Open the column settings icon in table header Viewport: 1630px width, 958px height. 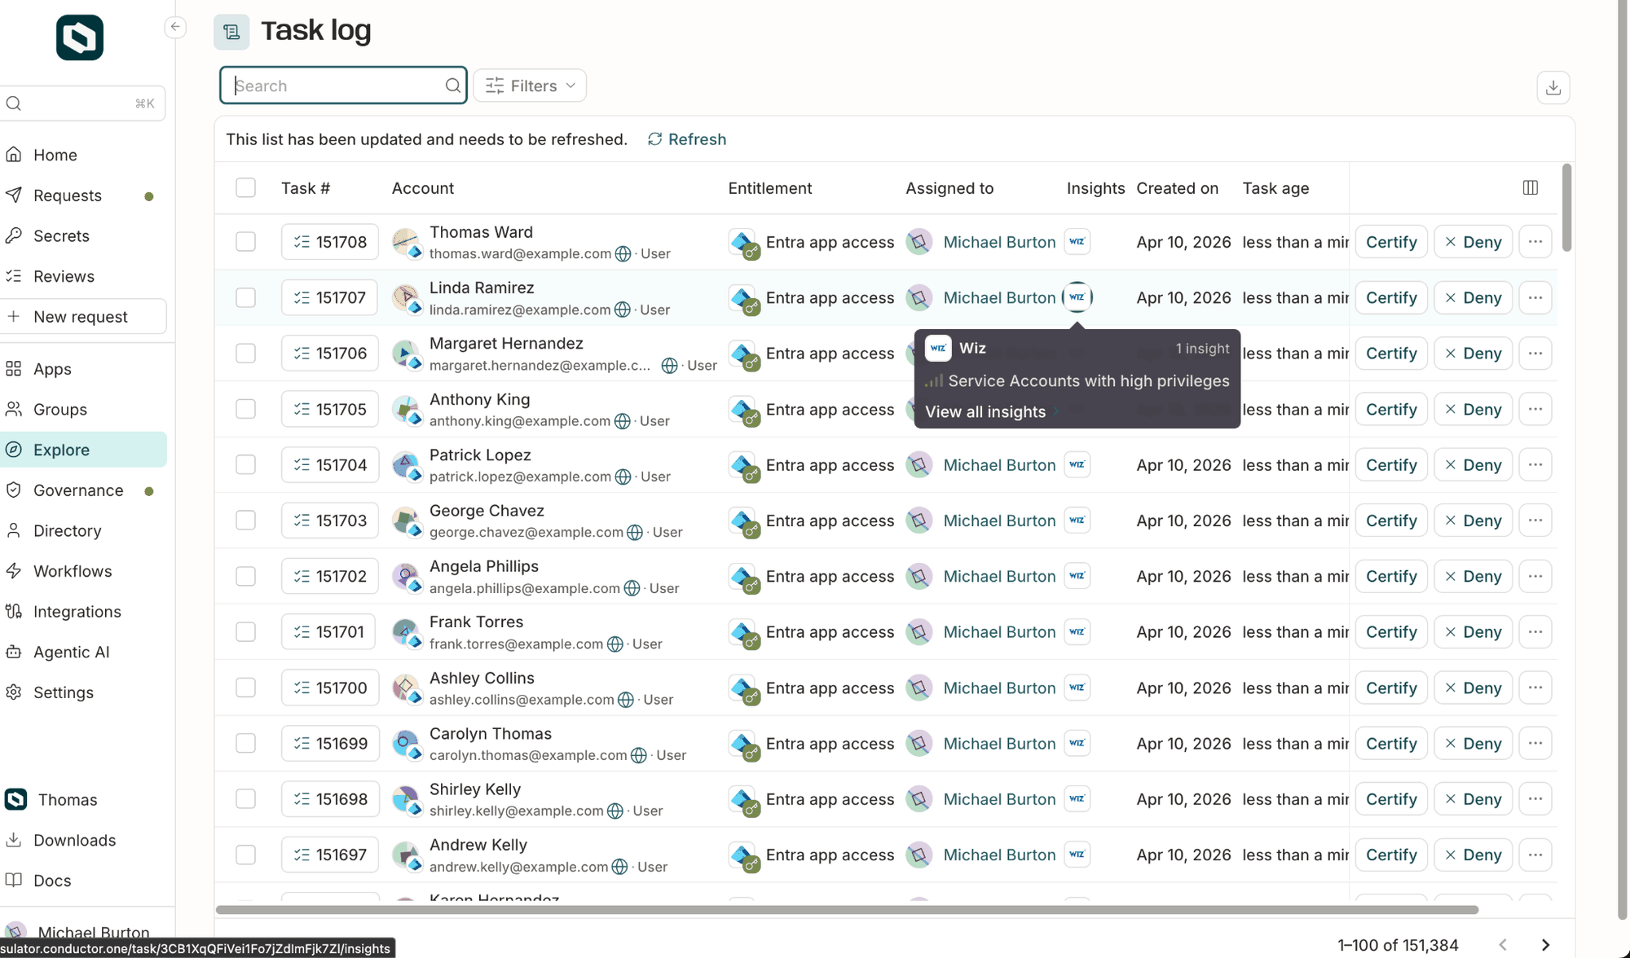(1530, 187)
